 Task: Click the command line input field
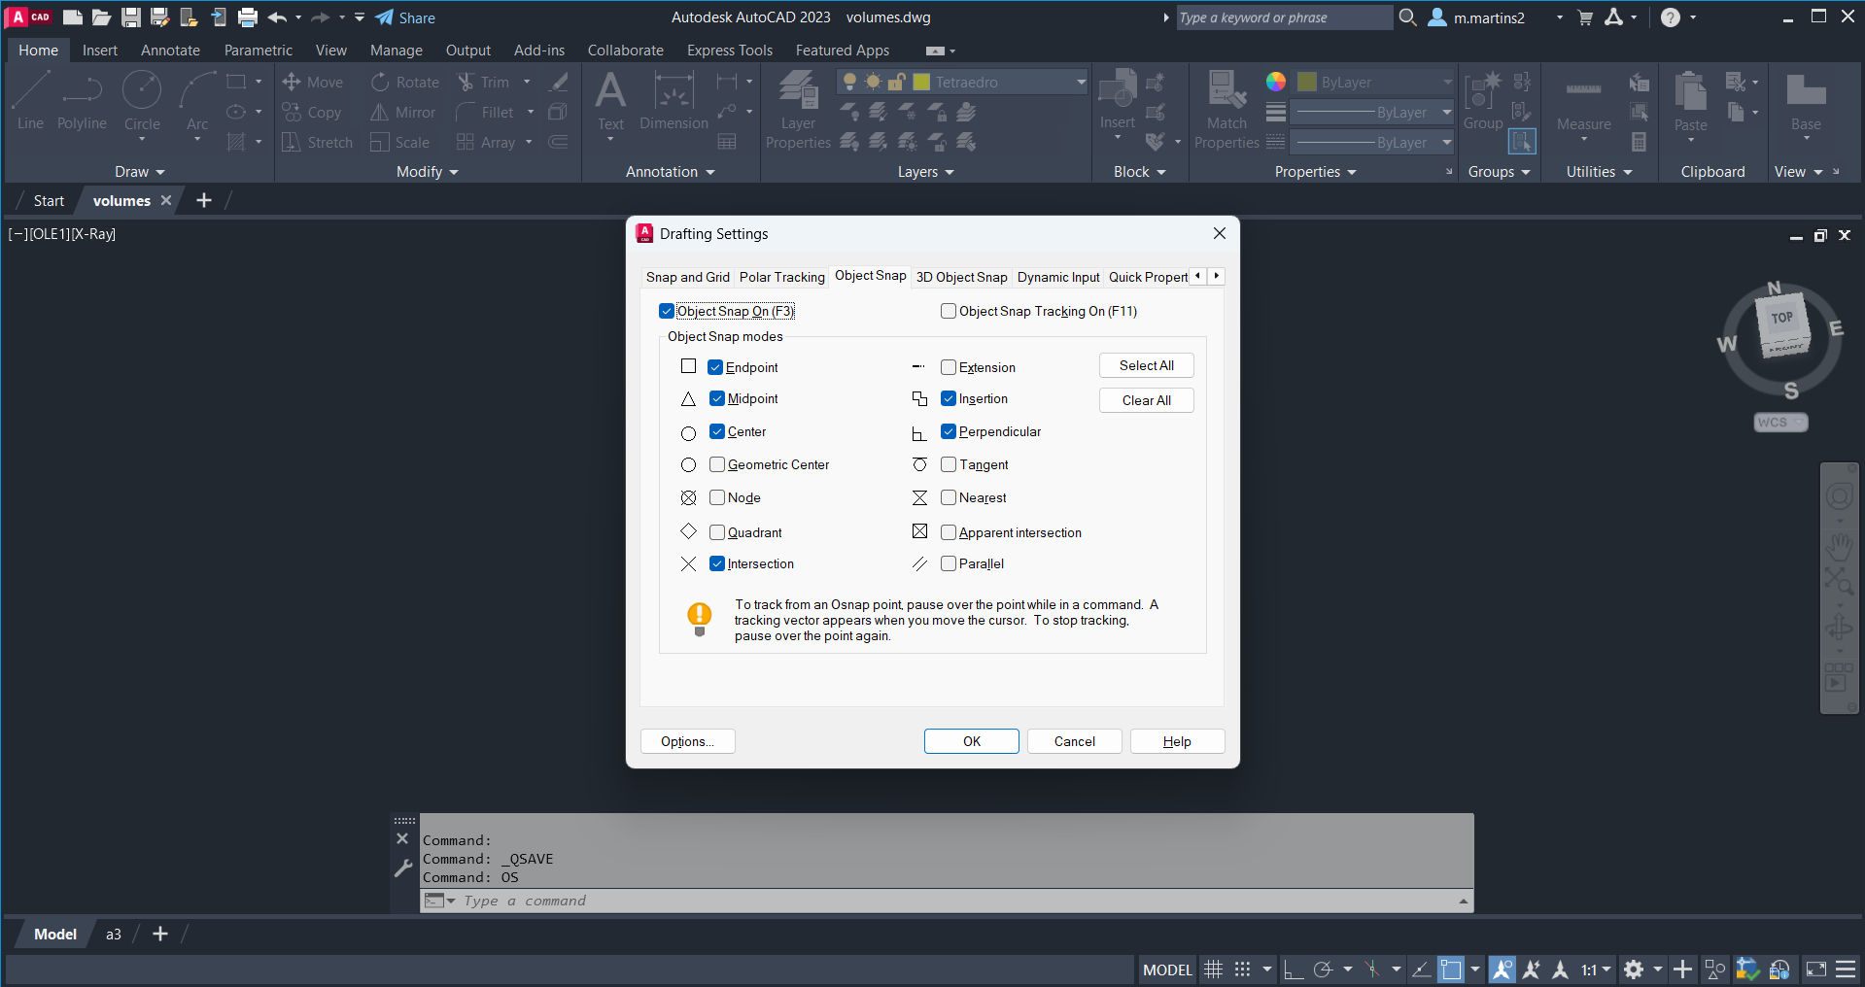(x=952, y=901)
